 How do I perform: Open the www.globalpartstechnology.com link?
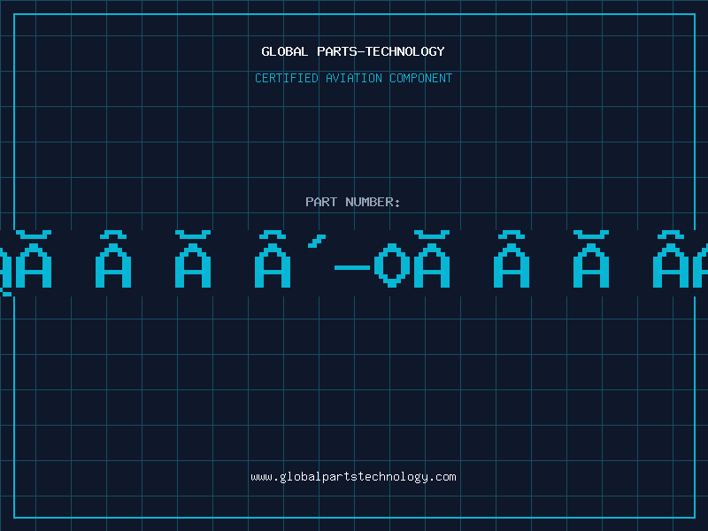coord(353,477)
